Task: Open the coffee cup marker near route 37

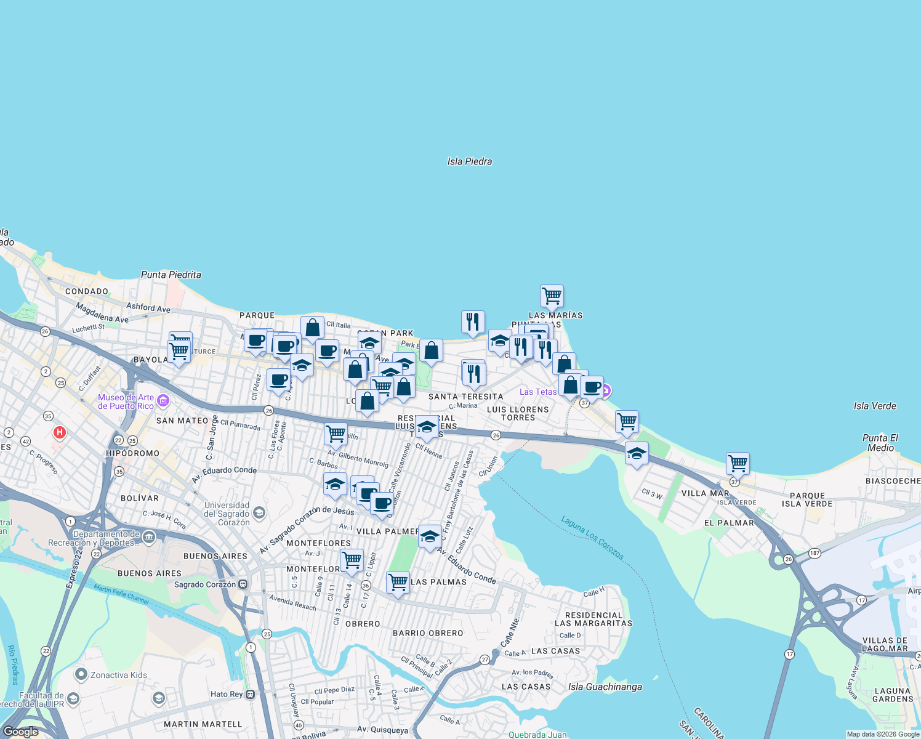Action: 592,388
